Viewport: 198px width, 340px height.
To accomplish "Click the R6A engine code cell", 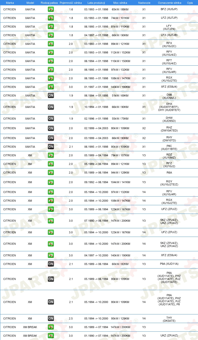I will tap(169, 173).
